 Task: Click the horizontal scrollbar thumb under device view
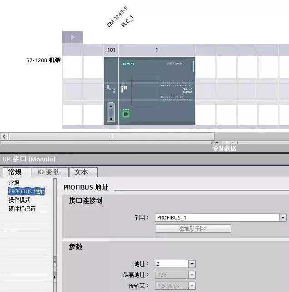(111, 136)
